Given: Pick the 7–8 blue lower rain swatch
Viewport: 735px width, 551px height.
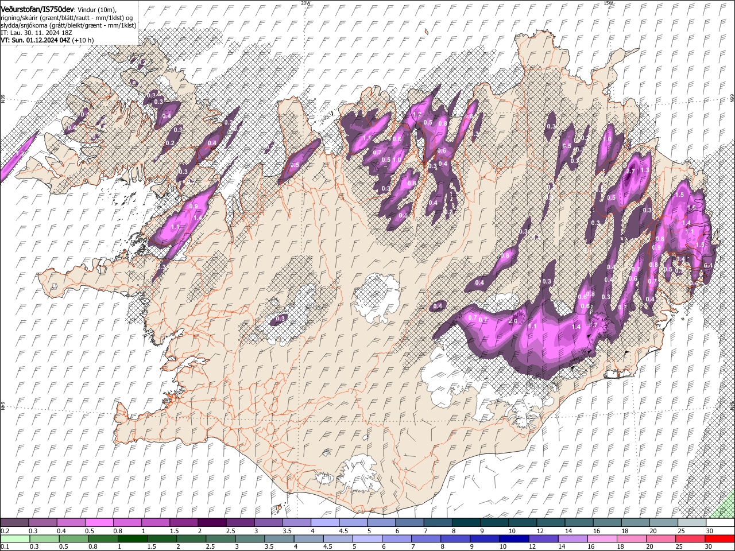Looking at the screenshot, I should pos(425,538).
